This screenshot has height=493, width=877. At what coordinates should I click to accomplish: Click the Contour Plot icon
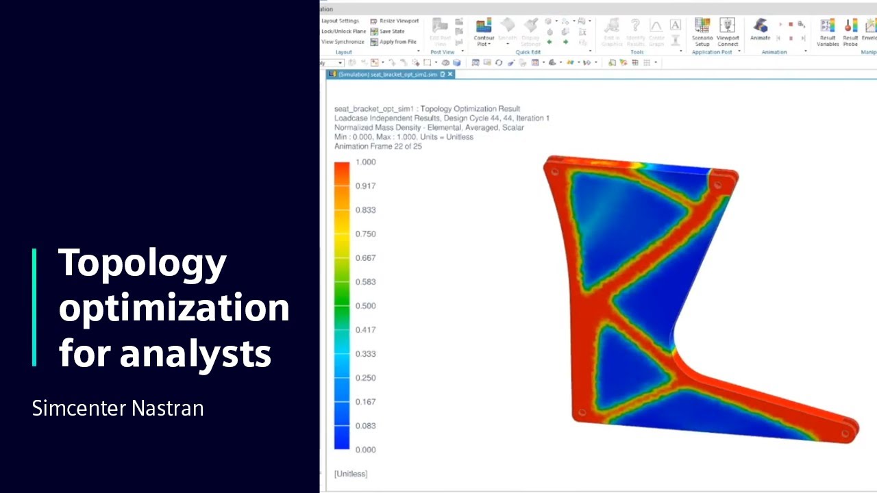[484, 25]
